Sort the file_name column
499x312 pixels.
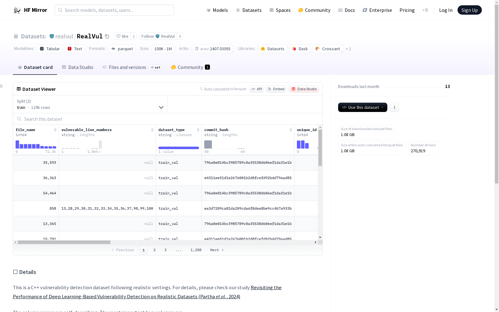point(55,130)
